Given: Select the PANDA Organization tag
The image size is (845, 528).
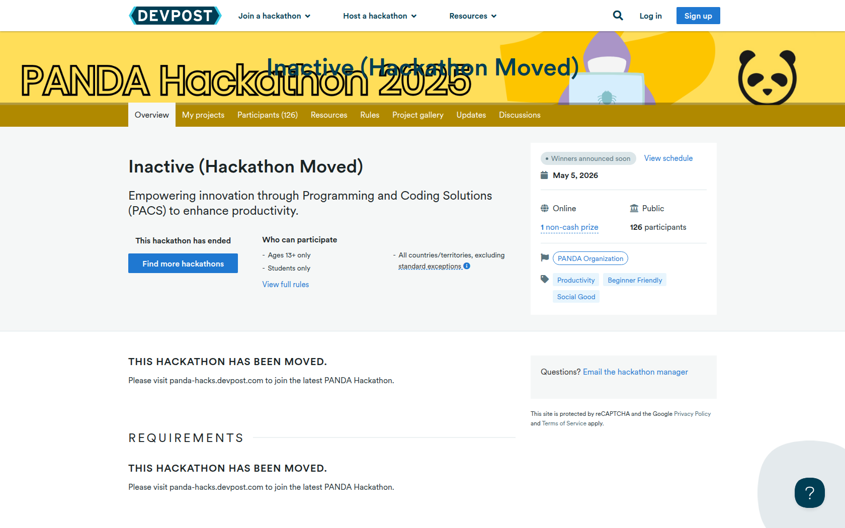Looking at the screenshot, I should pyautogui.click(x=590, y=258).
